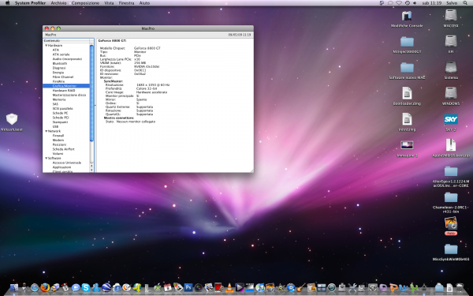Launch Excel green X icon

414,287
